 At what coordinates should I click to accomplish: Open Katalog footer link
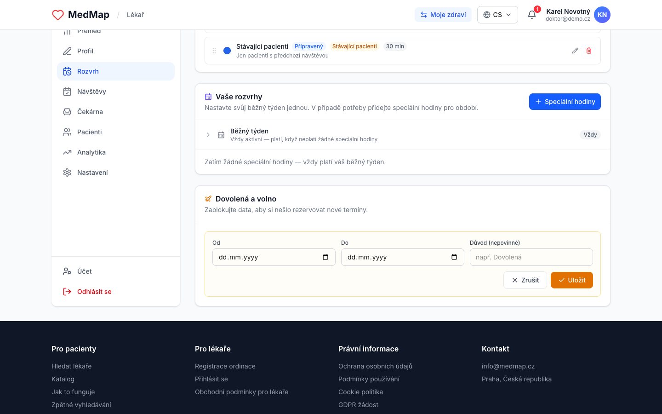(x=63, y=379)
